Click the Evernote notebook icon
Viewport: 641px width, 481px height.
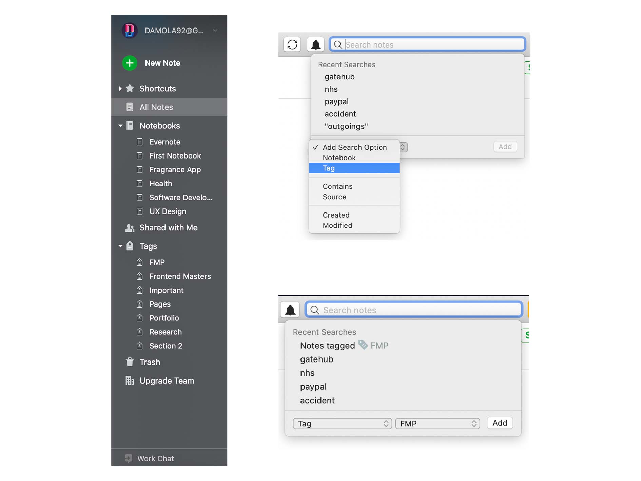coord(139,142)
